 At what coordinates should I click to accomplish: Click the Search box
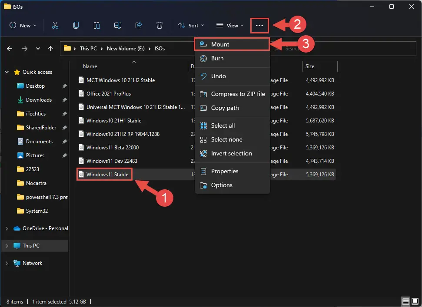click(343, 49)
